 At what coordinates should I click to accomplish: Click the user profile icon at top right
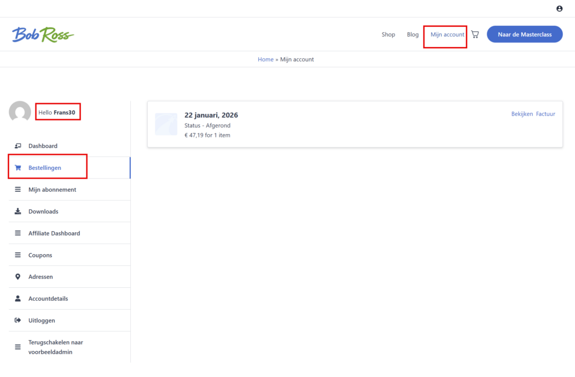tap(559, 8)
